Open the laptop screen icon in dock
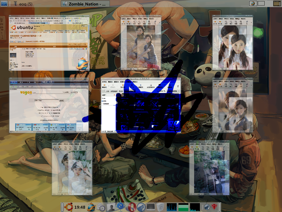 coord(151,207)
